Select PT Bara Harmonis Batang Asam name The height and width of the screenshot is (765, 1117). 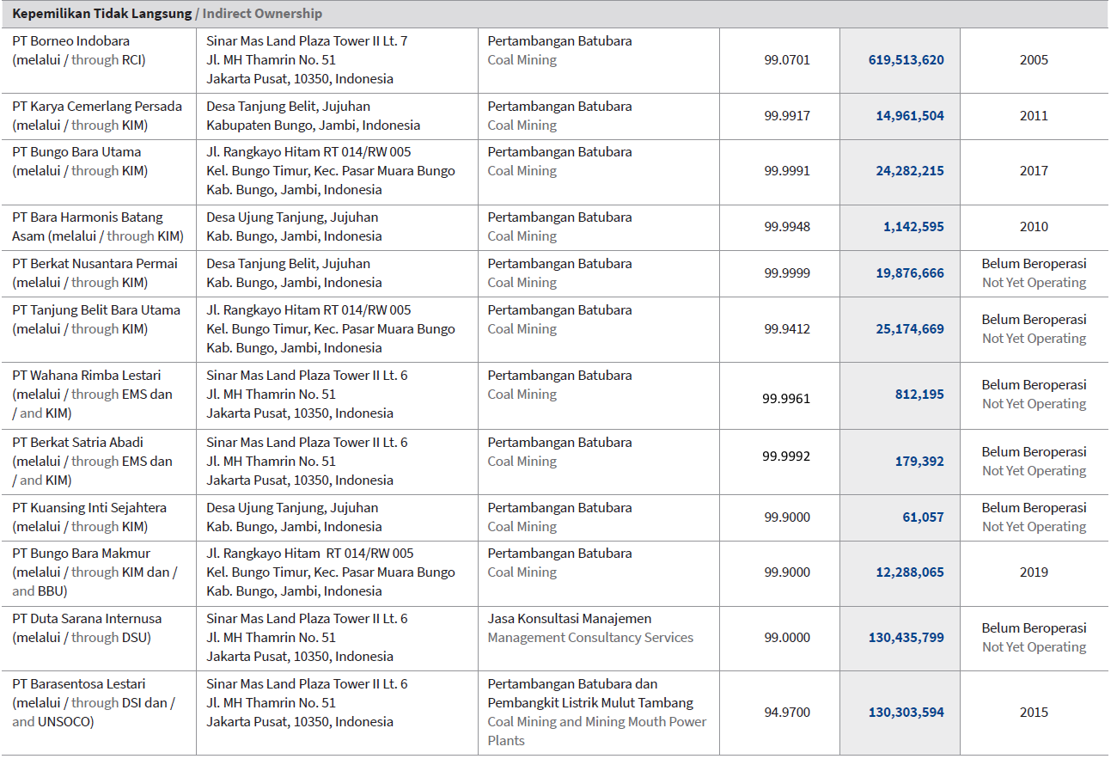pyautogui.click(x=88, y=227)
